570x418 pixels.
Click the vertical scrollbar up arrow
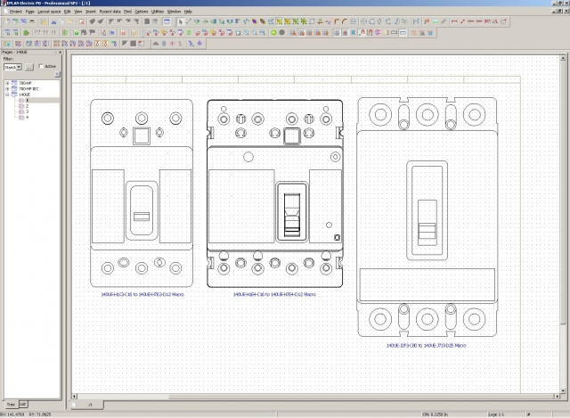coord(563,58)
